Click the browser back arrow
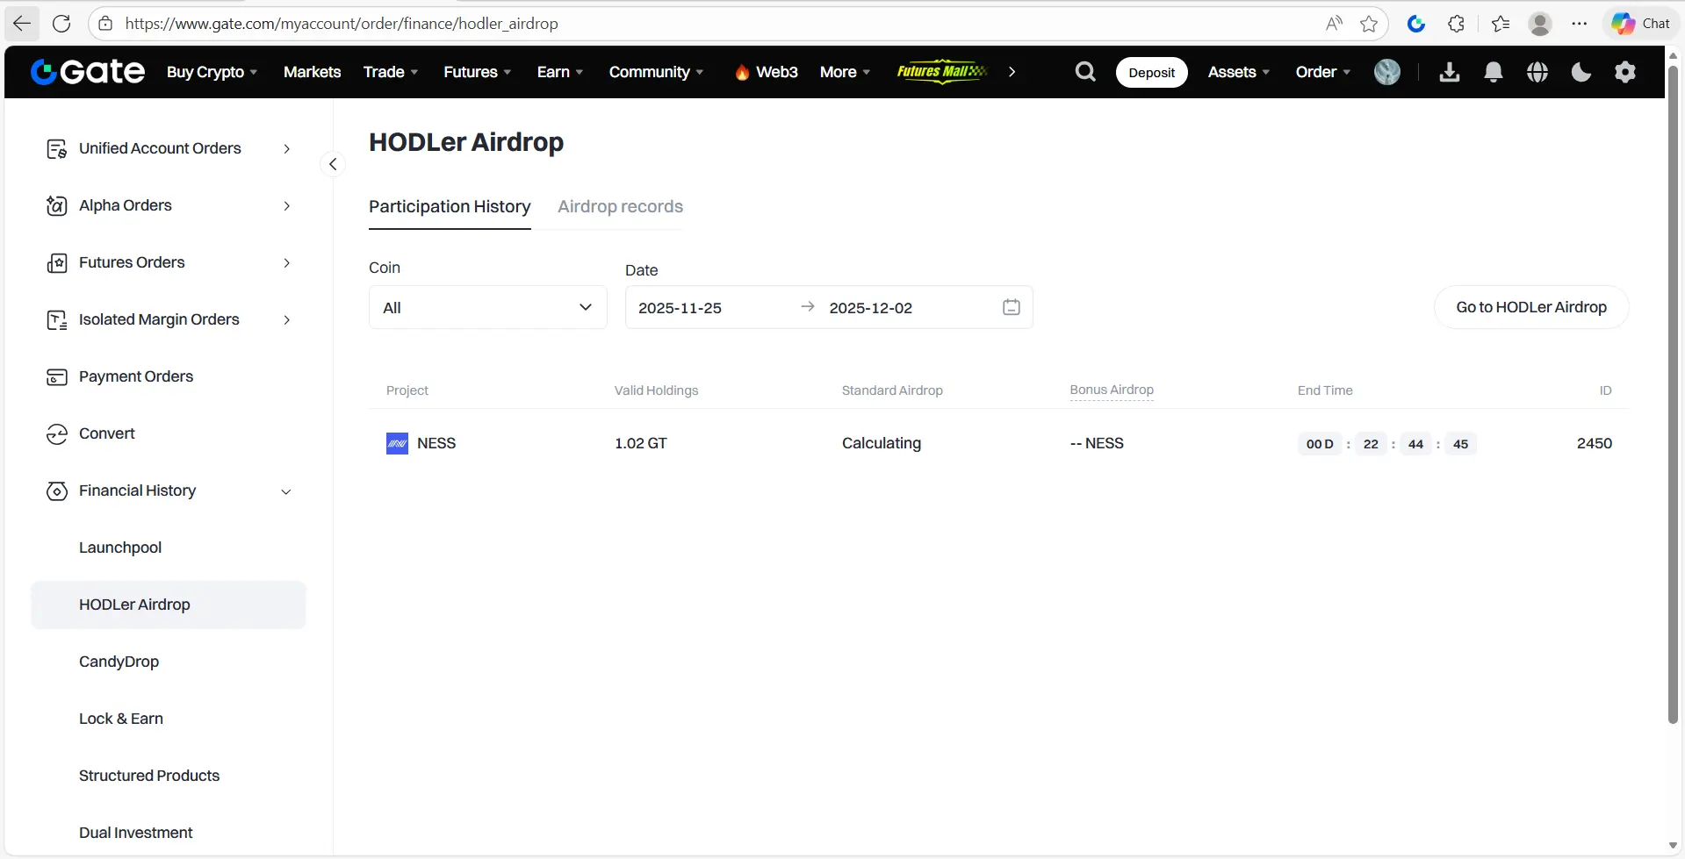The height and width of the screenshot is (859, 1685). click(22, 24)
